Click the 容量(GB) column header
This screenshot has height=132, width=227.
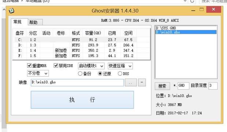[93, 33]
